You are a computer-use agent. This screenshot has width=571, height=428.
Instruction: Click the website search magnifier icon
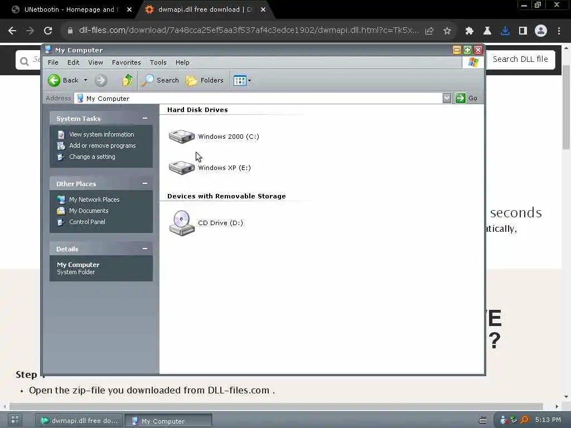[x=24, y=61]
